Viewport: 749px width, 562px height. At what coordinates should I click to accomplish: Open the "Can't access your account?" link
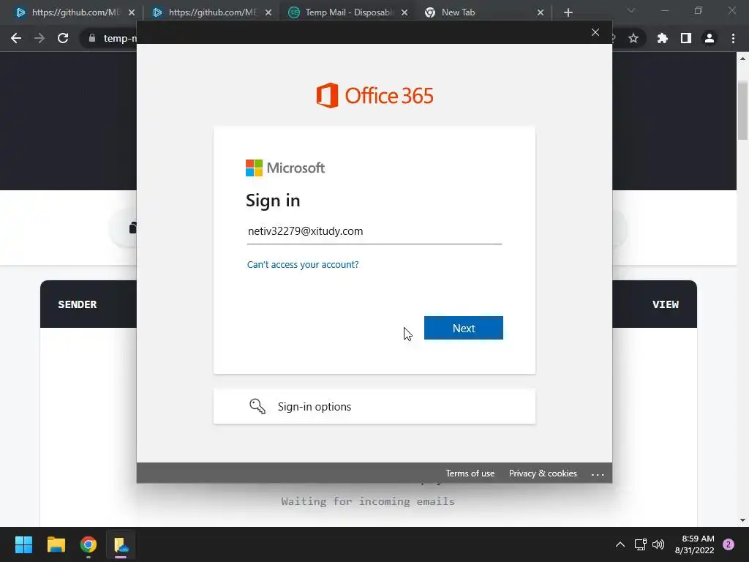302,264
